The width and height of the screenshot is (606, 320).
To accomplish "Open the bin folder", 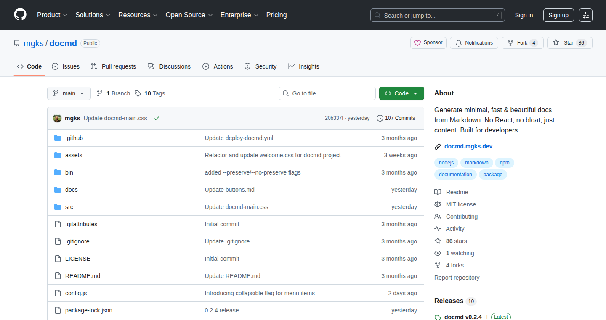I will [x=69, y=172].
